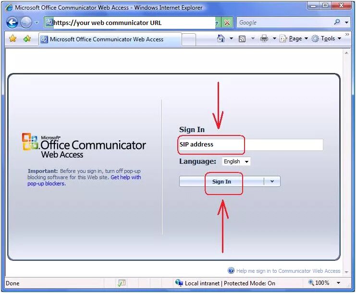The height and width of the screenshot is (293, 356).
Task: Click the red Stop loading icon
Action: click(x=227, y=23)
